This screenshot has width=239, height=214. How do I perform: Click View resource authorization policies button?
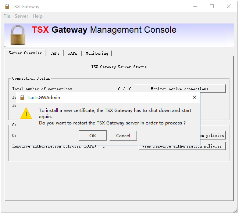tap(182, 146)
